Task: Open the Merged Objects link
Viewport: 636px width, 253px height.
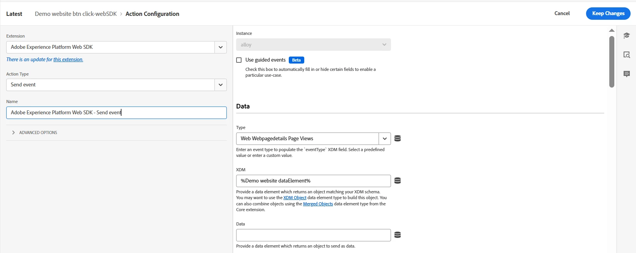Action: pyautogui.click(x=318, y=204)
